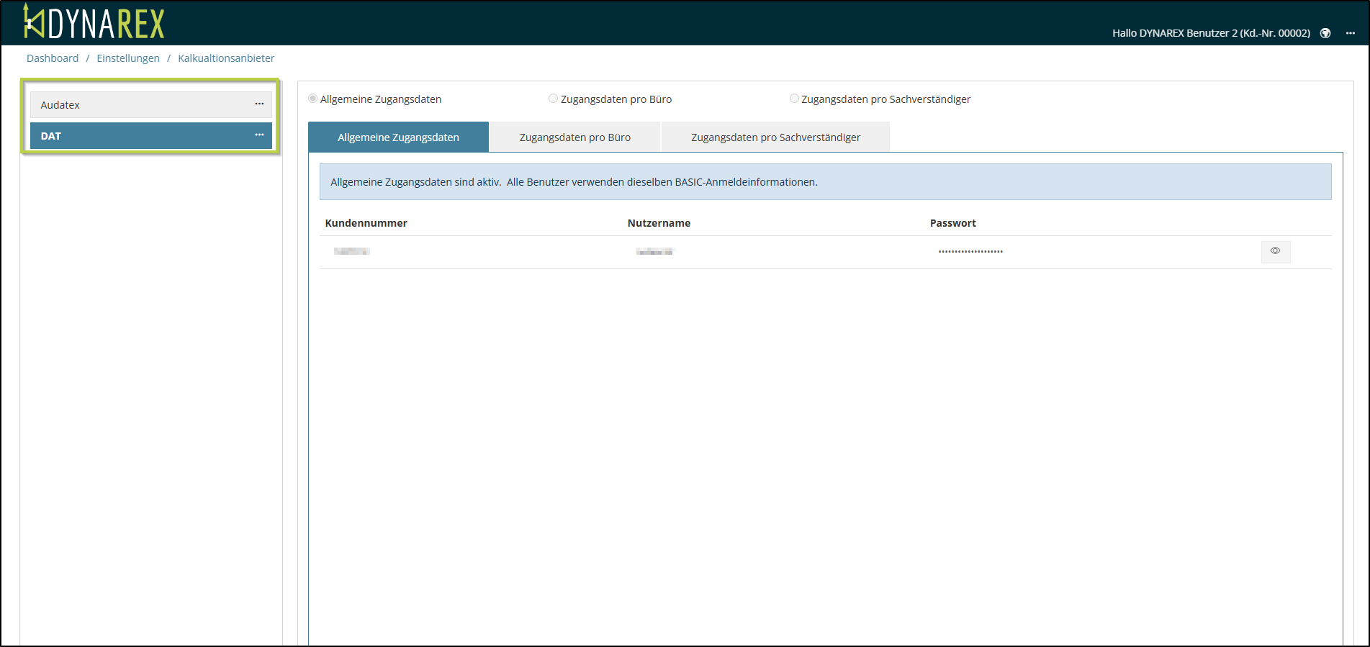Click the blurred Kundennummer value

[351, 251]
